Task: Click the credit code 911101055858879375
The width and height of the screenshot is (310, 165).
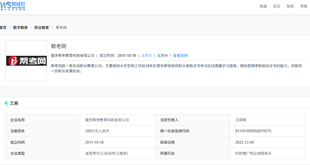Action: (x=253, y=131)
